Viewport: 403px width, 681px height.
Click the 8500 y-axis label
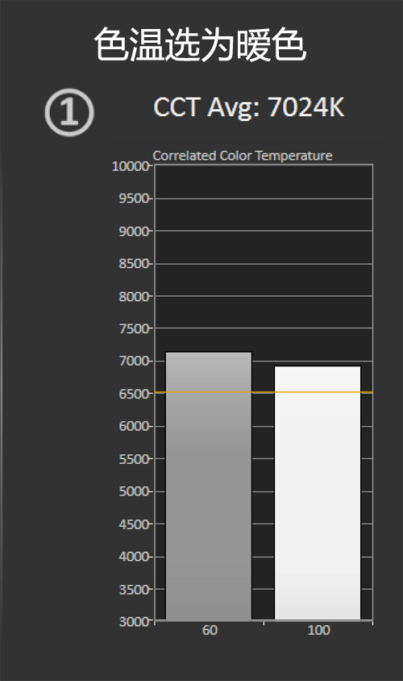(134, 264)
